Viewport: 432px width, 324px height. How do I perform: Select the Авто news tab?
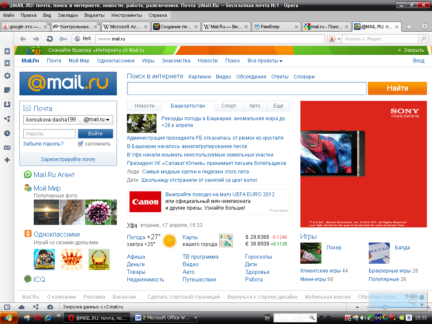click(255, 106)
